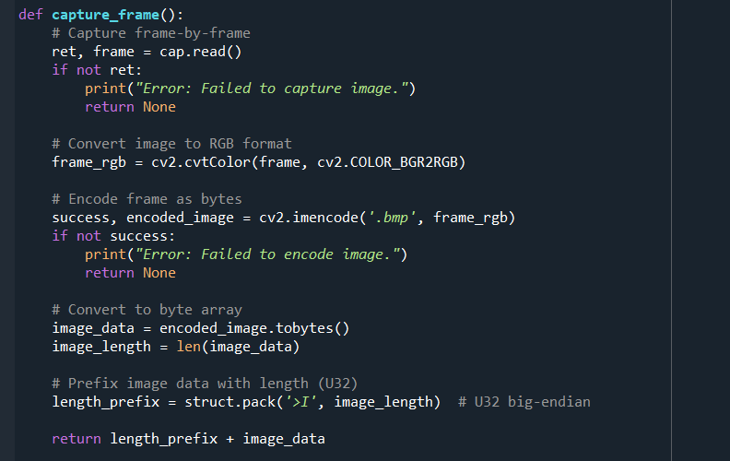
Task: Place cursor in "Capture frame-by-frame" comment
Action: [159, 33]
